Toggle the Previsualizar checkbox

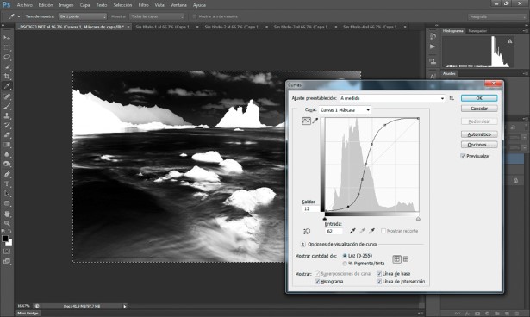point(463,156)
